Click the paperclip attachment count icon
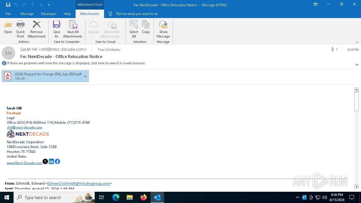This screenshot has height=203, width=361. coord(333,49)
